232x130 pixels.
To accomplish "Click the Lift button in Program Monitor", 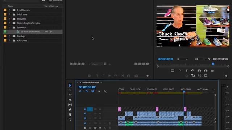I will [x=199, y=71].
